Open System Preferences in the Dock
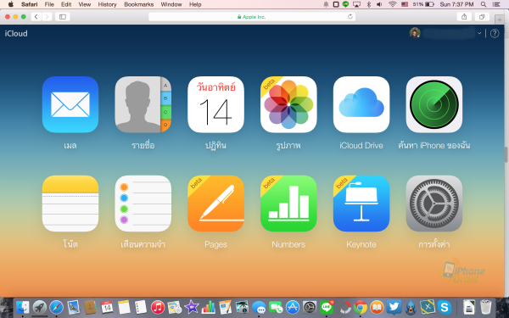This screenshot has height=318, width=509. click(x=310, y=307)
